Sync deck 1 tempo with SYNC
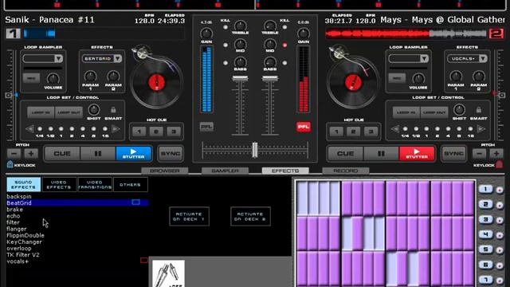The height and width of the screenshot is (287, 510). point(170,154)
